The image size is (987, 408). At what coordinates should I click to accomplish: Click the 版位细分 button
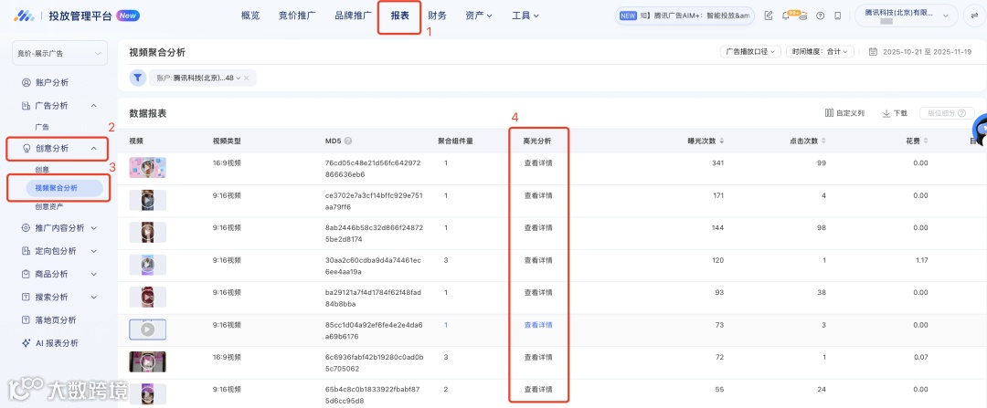click(x=946, y=113)
